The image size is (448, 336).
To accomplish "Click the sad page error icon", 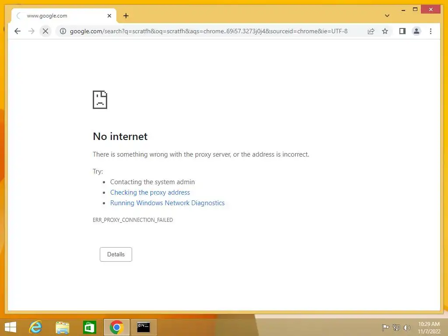I will (x=100, y=100).
